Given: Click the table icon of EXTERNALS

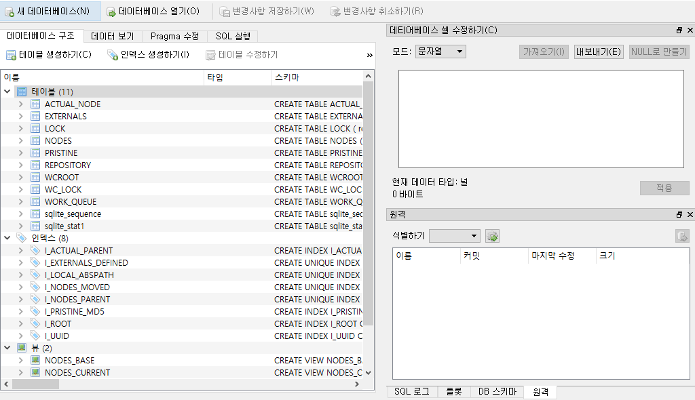Looking at the screenshot, I should [x=35, y=116].
